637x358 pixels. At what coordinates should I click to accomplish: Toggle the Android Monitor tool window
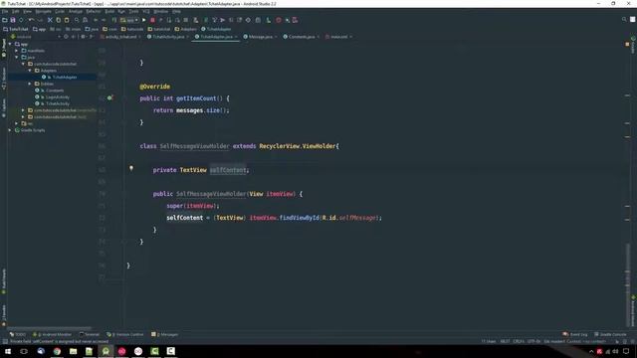click(x=53, y=334)
